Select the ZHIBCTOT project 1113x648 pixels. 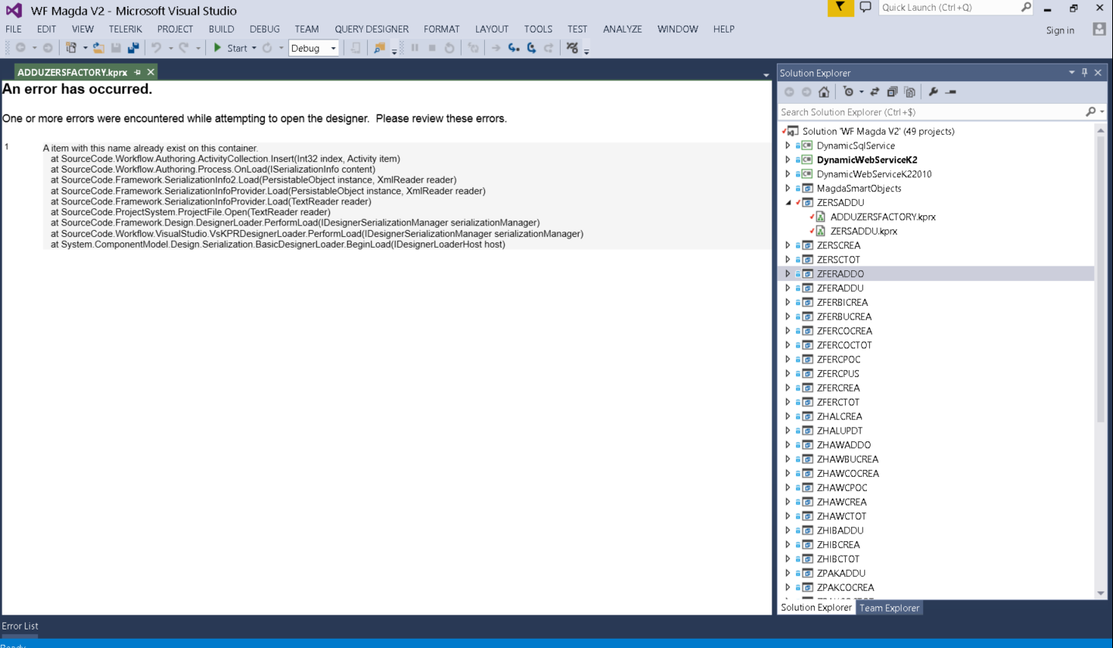838,559
